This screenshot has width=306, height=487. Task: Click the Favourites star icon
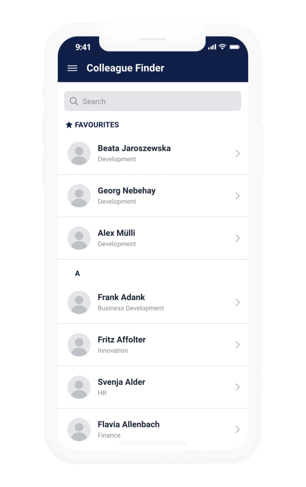(69, 125)
